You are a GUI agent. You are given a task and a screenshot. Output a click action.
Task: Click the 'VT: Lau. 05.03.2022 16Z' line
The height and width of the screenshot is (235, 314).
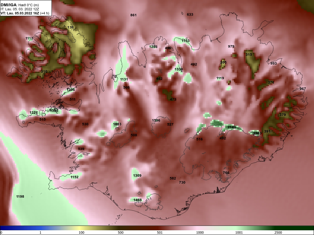tap(20, 13)
